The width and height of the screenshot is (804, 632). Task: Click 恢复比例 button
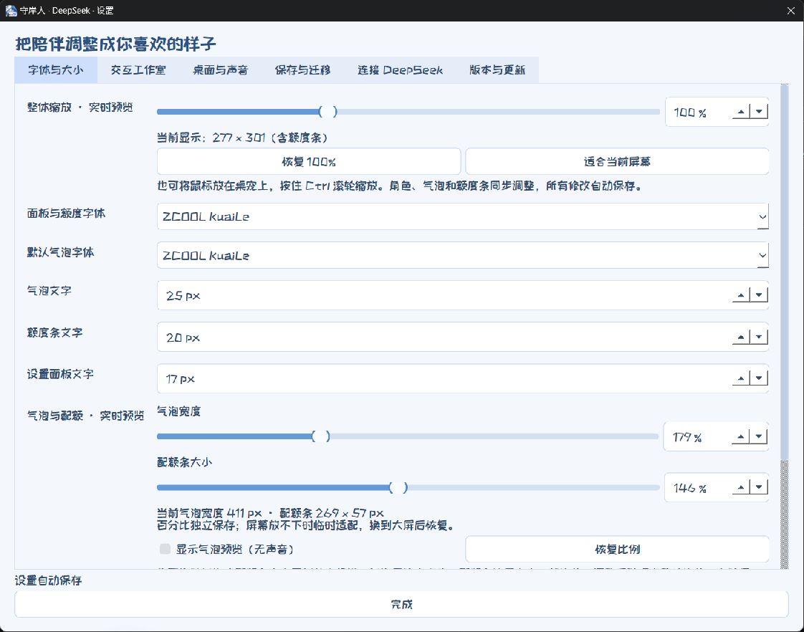(x=617, y=549)
